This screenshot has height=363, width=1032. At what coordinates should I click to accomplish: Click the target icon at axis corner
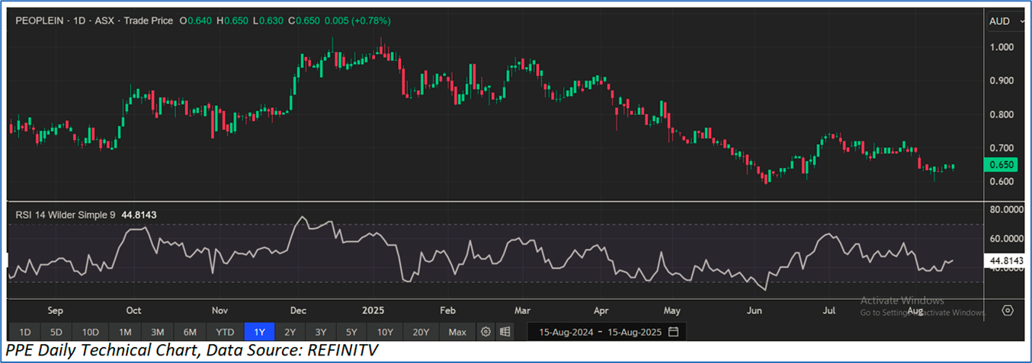point(1008,310)
